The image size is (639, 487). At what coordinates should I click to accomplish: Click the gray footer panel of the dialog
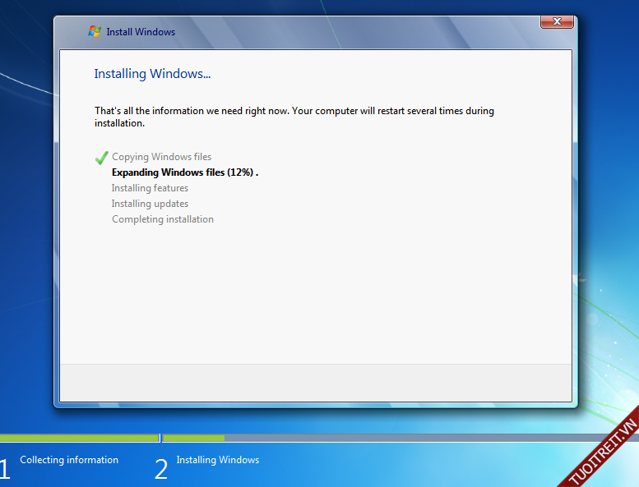click(x=316, y=383)
